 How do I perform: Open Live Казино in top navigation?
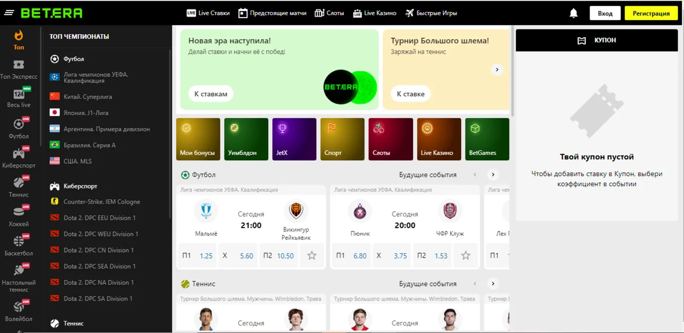[x=375, y=13]
